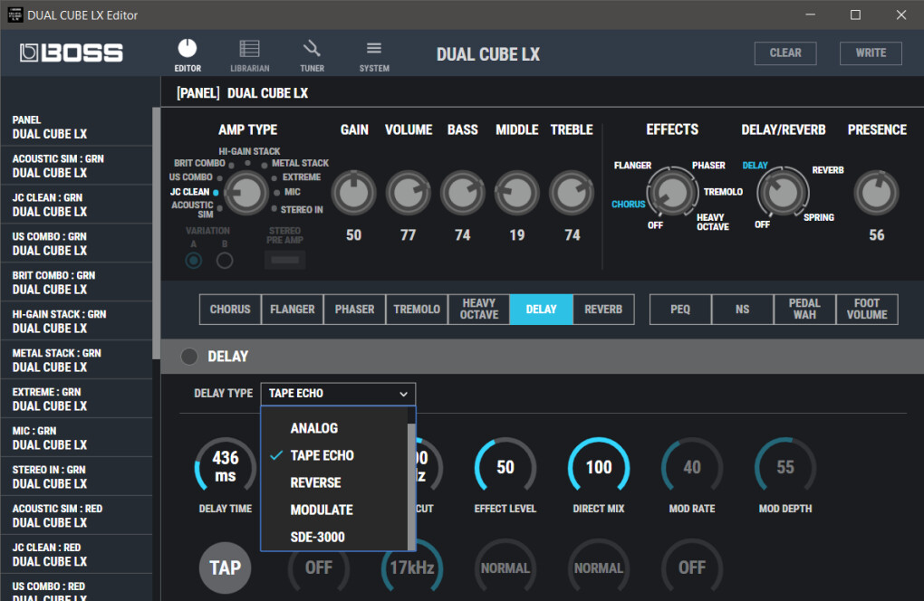Screen dimensions: 924x601
Task: Select the JC CLEAN : GRN patch
Action: pyautogui.click(x=76, y=205)
